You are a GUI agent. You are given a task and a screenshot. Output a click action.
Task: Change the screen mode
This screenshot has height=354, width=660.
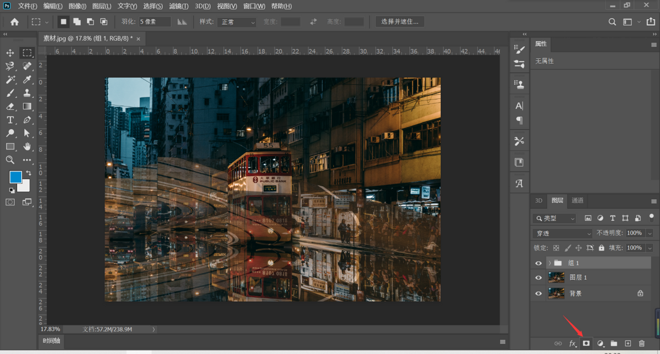point(27,202)
